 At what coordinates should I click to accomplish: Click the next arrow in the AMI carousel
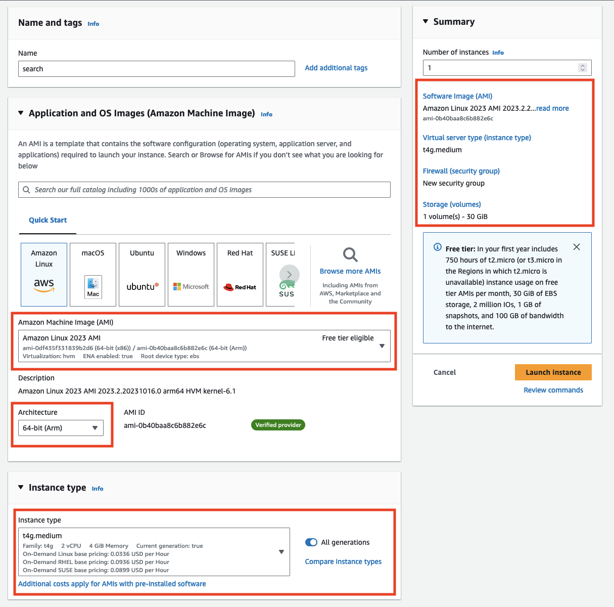coord(290,275)
